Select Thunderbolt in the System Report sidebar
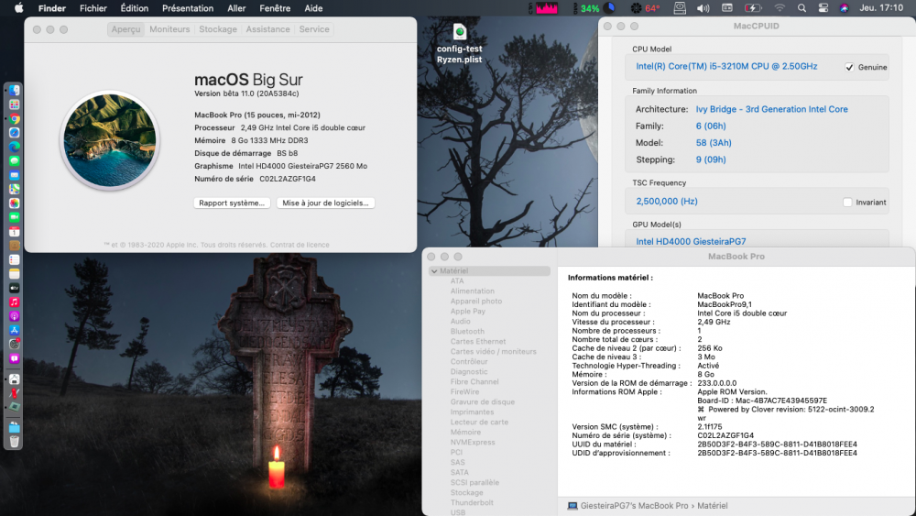The height and width of the screenshot is (516, 916). [x=472, y=502]
